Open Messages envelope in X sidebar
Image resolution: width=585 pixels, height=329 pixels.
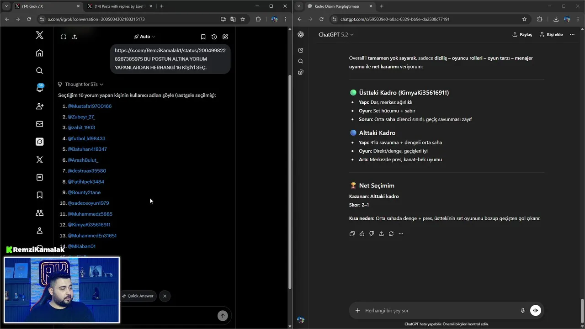point(40,124)
